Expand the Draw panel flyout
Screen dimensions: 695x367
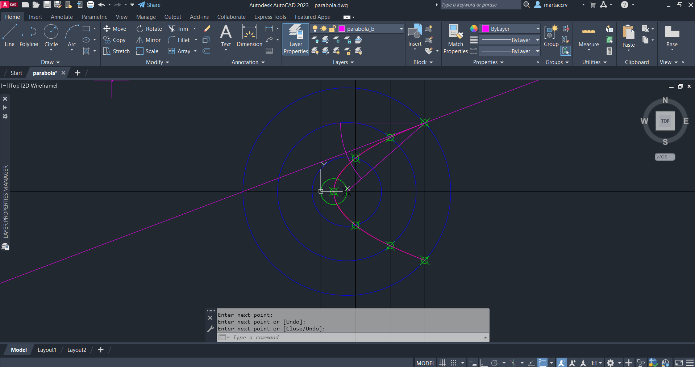(x=50, y=62)
